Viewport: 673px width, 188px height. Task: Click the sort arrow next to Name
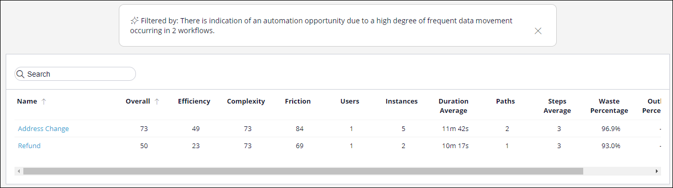click(44, 102)
